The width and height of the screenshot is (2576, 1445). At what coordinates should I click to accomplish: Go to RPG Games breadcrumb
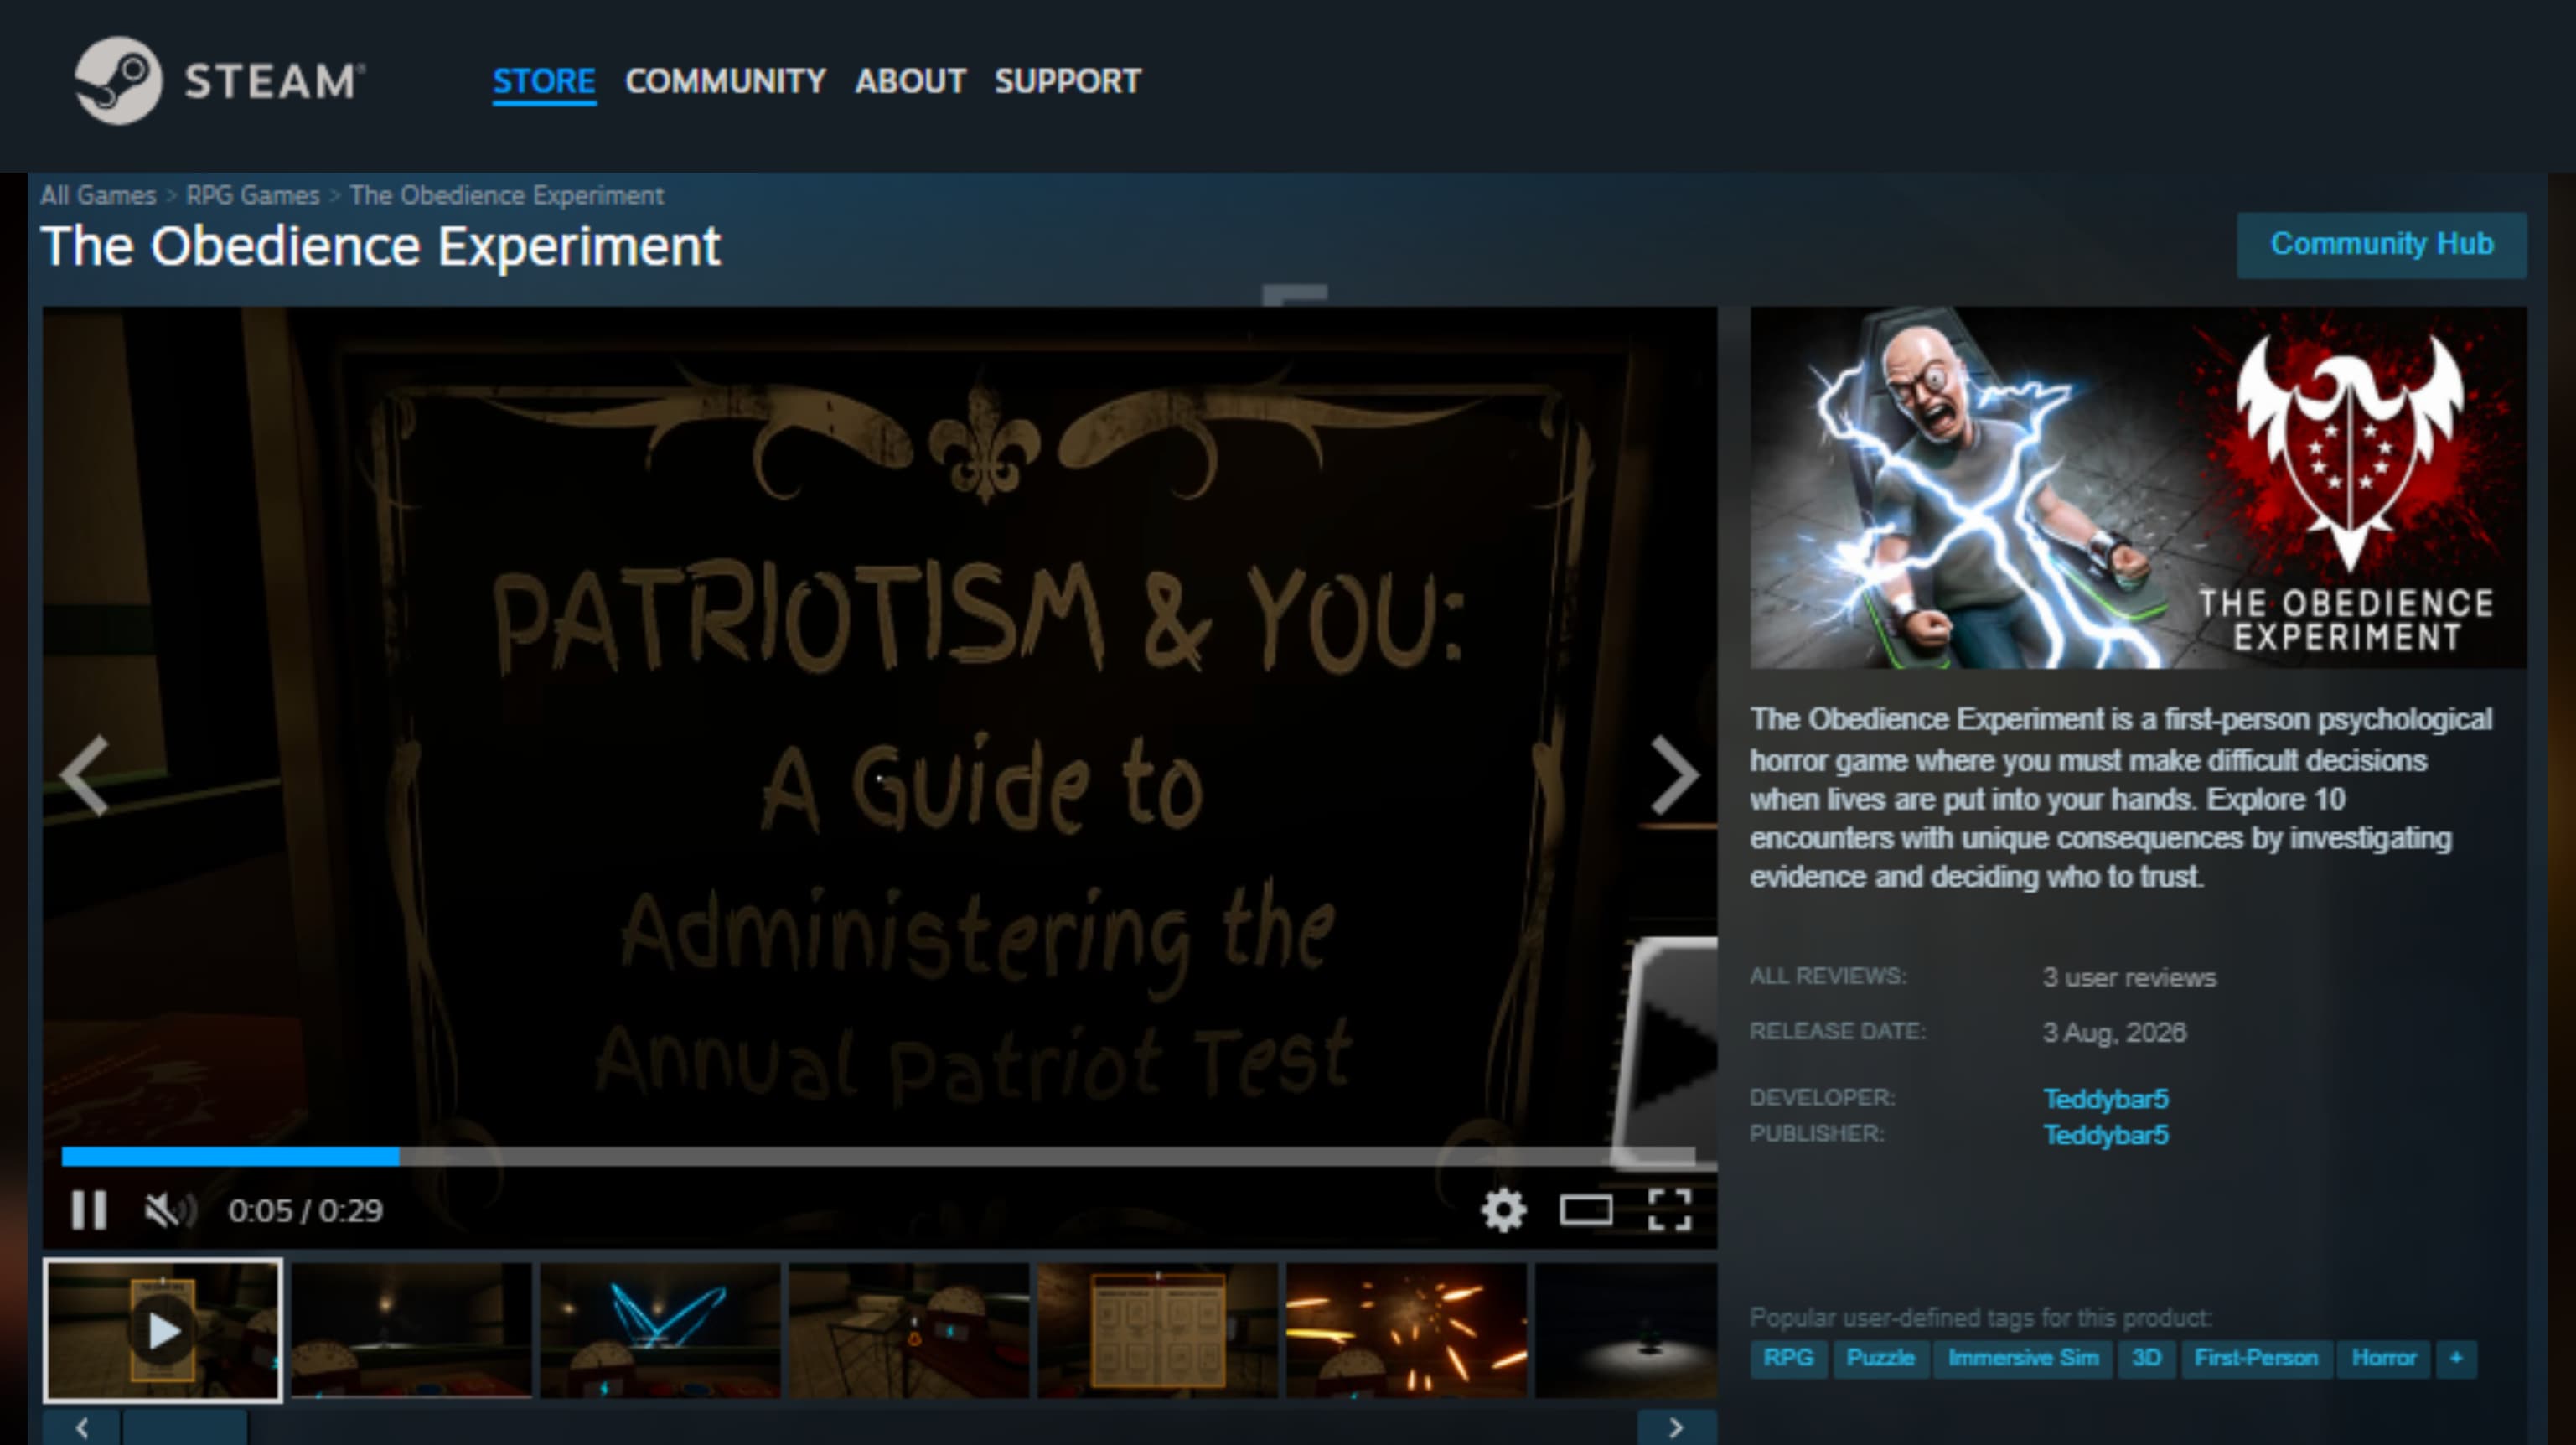[x=253, y=195]
